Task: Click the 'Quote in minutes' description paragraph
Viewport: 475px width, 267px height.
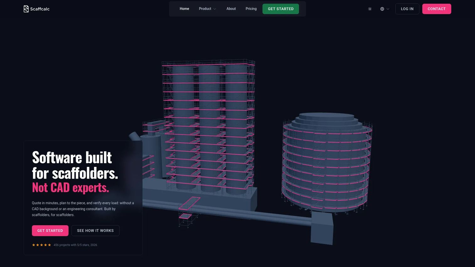Action: pyautogui.click(x=83, y=209)
